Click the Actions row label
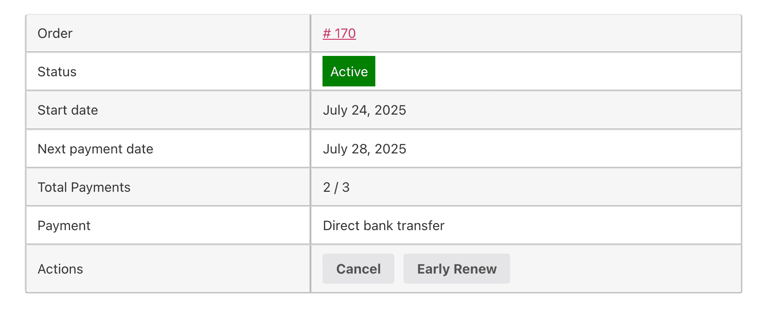The height and width of the screenshot is (317, 759). (60, 269)
